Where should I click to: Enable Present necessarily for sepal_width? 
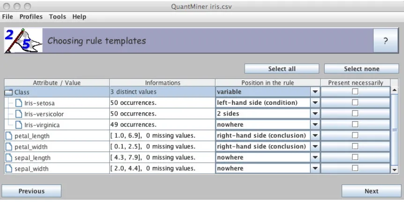click(355, 168)
